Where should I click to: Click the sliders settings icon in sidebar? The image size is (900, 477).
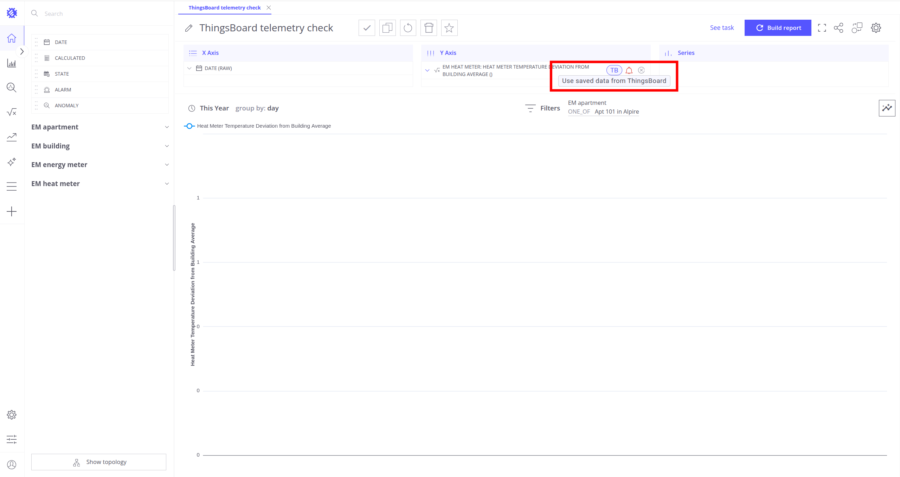point(12,439)
